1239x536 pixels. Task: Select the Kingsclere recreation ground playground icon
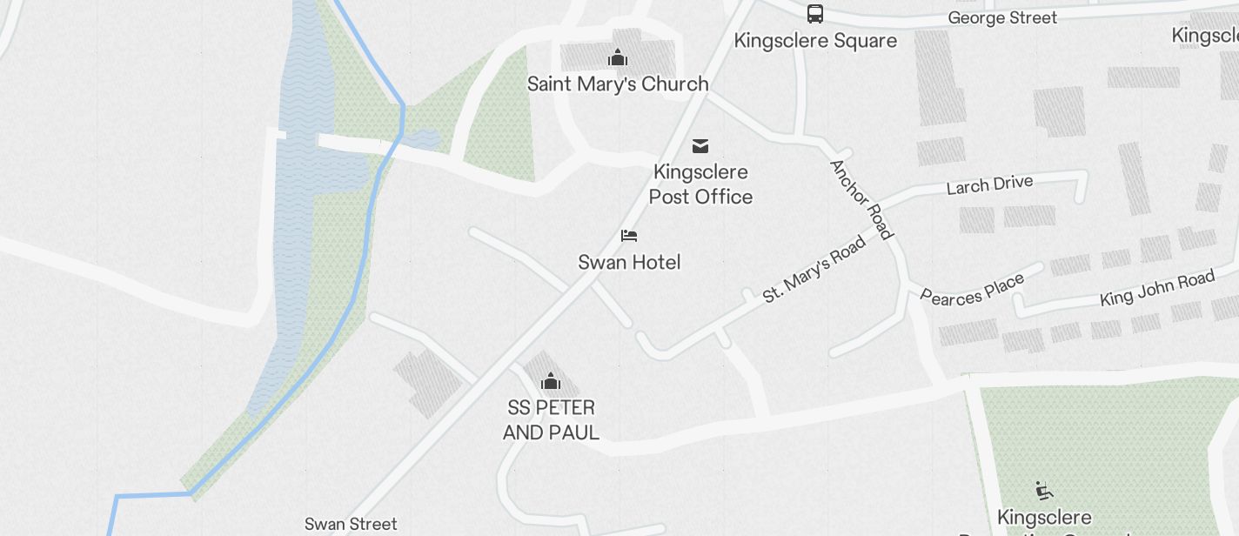(x=1044, y=492)
